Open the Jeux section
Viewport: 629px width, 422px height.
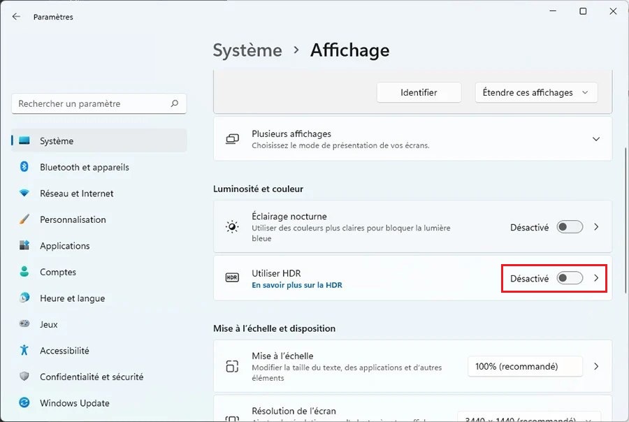pyautogui.click(x=99, y=324)
